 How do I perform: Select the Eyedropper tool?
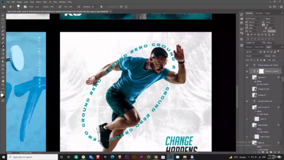(x=3, y=39)
